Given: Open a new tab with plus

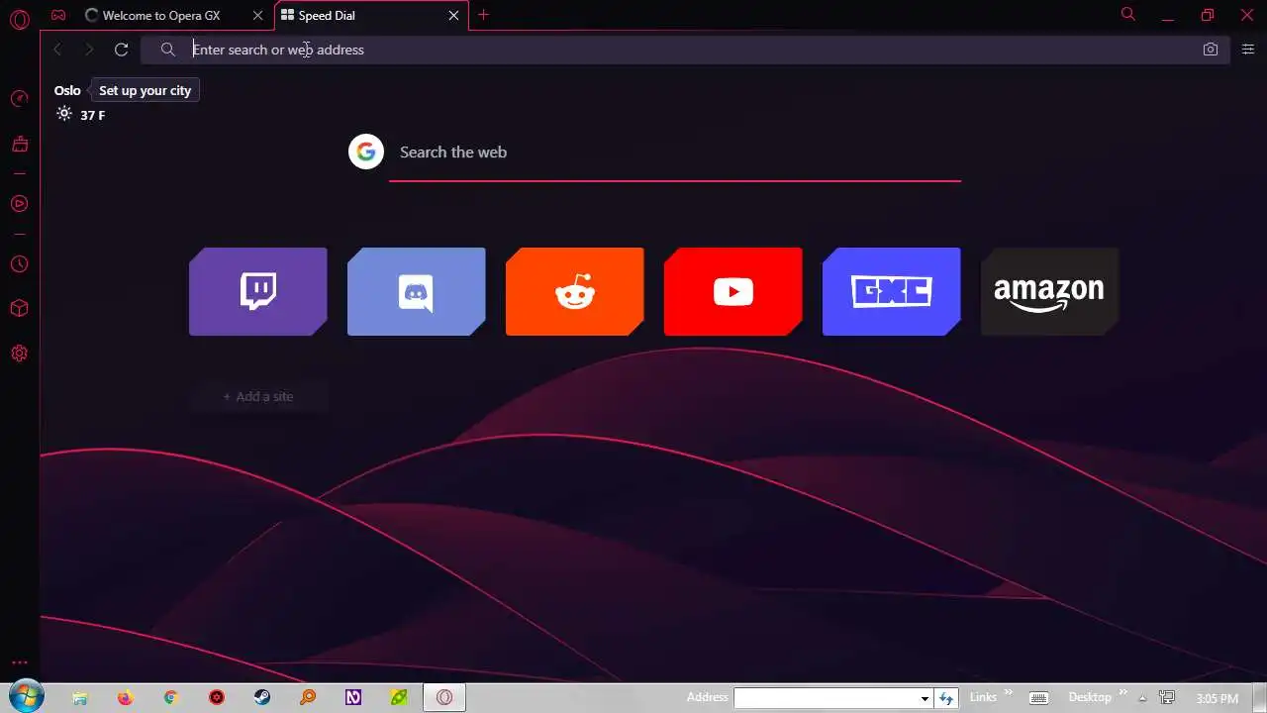Looking at the screenshot, I should (x=483, y=15).
